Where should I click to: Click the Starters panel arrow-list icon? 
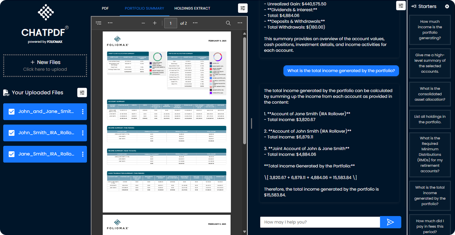coord(414,6)
